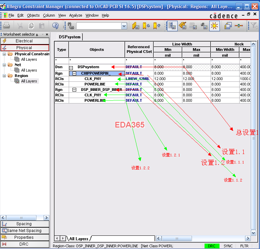Select All Layers under Region folder
The width and height of the screenshot is (260, 249).
tap(29, 81)
